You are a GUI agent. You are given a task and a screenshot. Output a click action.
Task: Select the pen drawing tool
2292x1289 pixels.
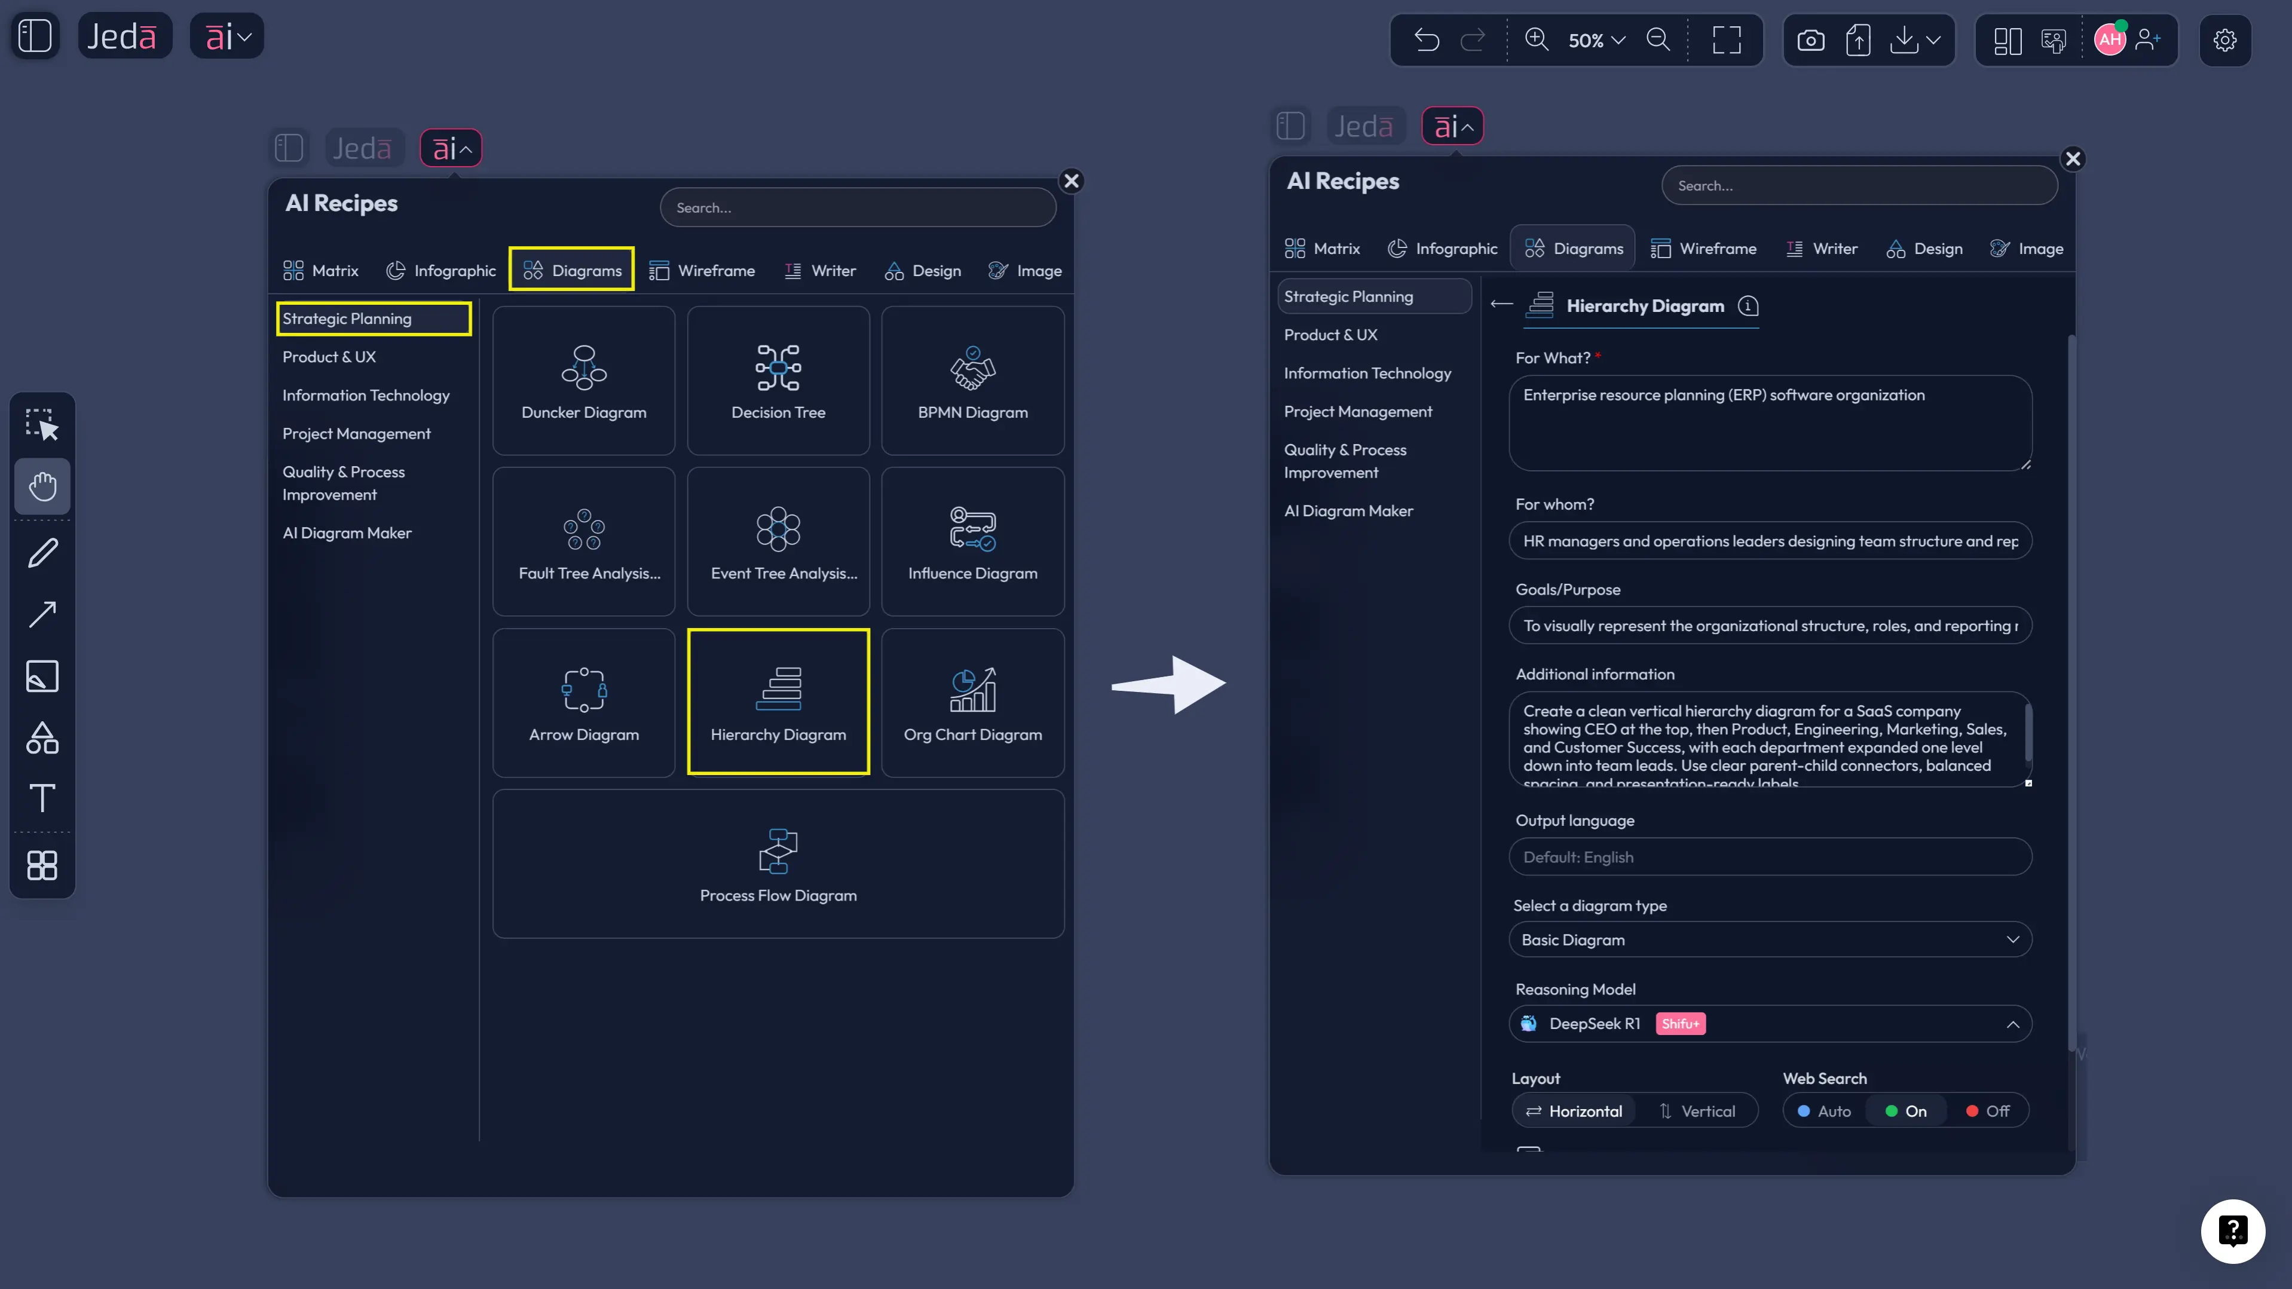click(42, 553)
